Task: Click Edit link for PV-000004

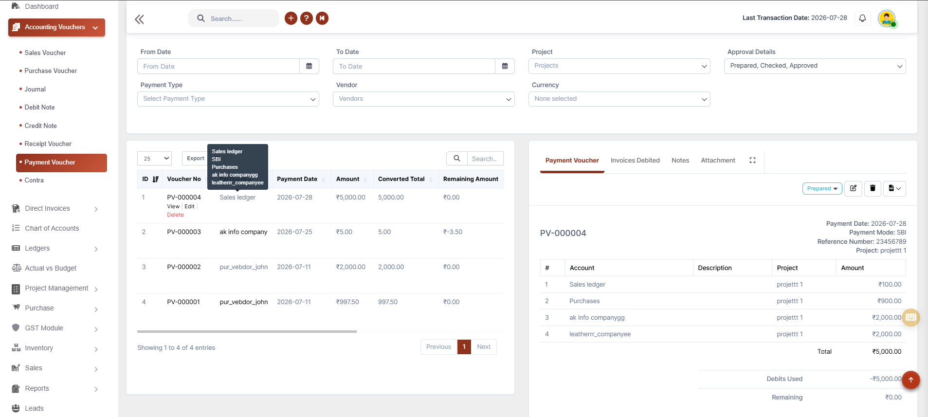Action: (x=189, y=206)
